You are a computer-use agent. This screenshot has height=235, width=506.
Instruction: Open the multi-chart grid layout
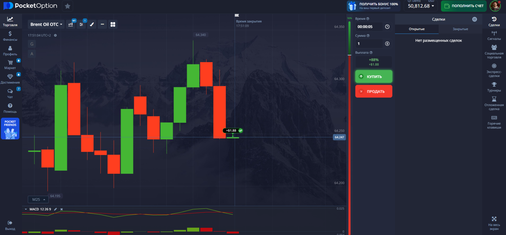click(113, 24)
